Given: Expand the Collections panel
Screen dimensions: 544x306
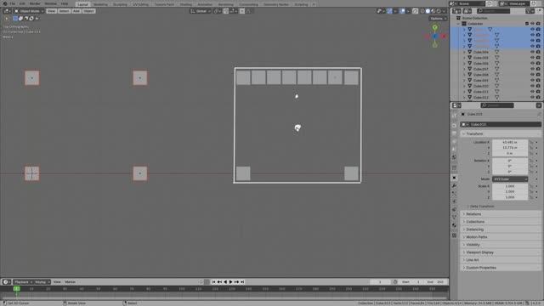Looking at the screenshot, I should (x=501, y=222).
